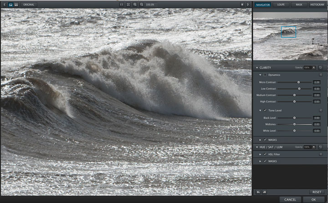Viewport: 328px width, 203px height.
Task: Click the Tone Level section reset icon
Action: tap(321, 111)
